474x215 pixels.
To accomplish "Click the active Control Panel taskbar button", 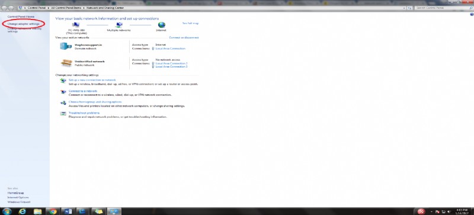I will tap(114, 211).
